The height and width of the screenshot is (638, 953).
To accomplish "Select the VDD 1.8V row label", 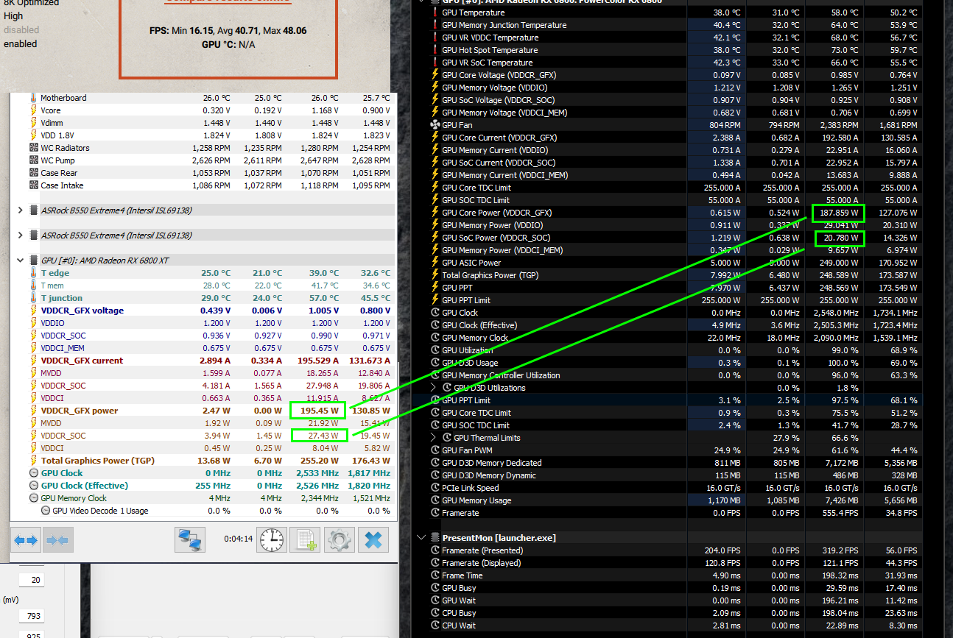I will 59,135.
